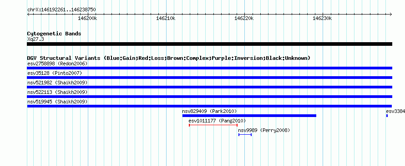Select the blue bar under esv2758898
The width and height of the screenshot is (405, 166).
[209, 68]
